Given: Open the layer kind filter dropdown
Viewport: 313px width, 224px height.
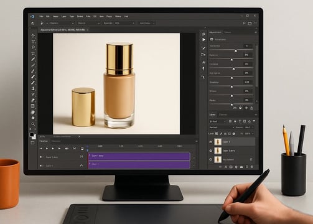Looking at the screenshot, I should 217,121.
